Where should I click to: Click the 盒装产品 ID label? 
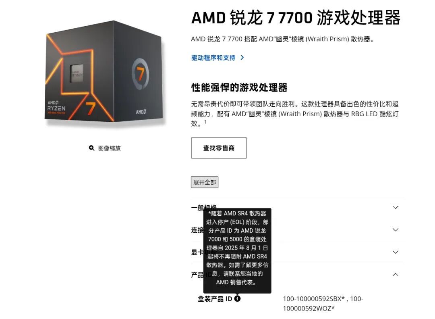pos(215,299)
